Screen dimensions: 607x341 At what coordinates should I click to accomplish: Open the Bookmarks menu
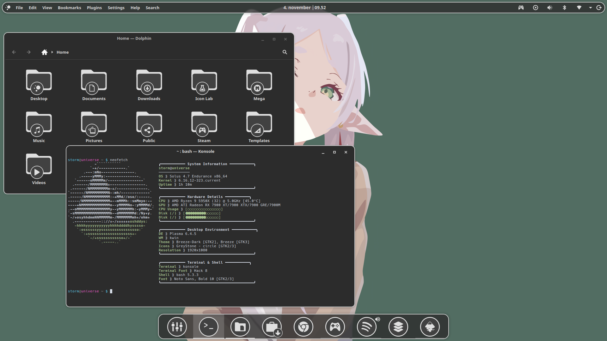(69, 8)
